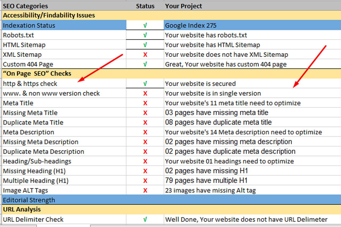
Task: Select the Your Project column header
Action: click(184, 6)
